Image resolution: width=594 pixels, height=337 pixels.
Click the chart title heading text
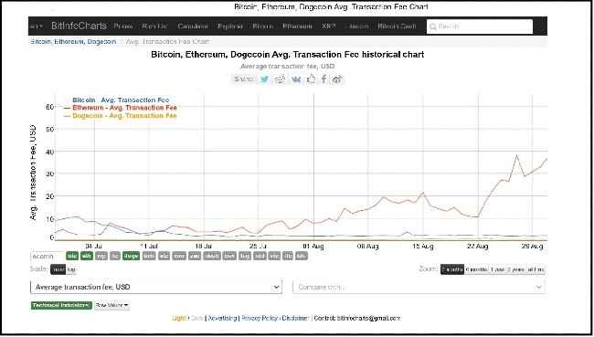tap(288, 55)
